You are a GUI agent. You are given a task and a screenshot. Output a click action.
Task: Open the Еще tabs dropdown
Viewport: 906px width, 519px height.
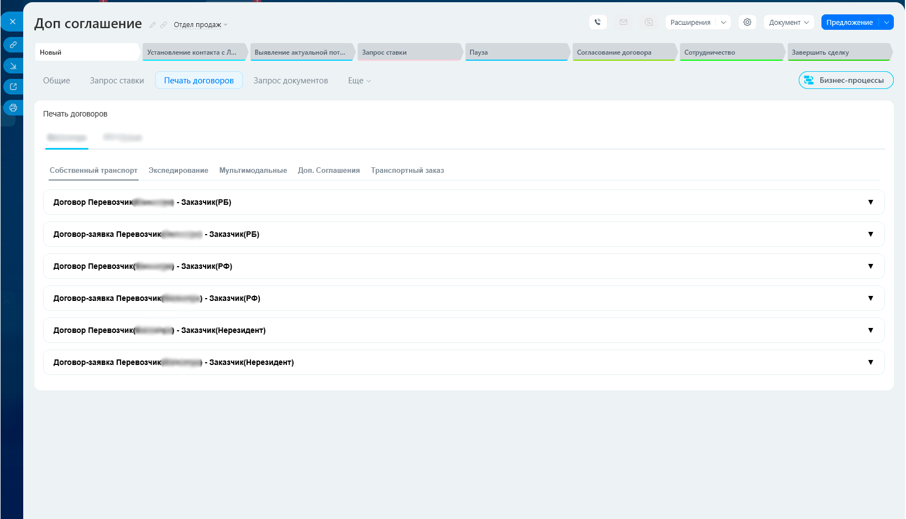(x=359, y=80)
